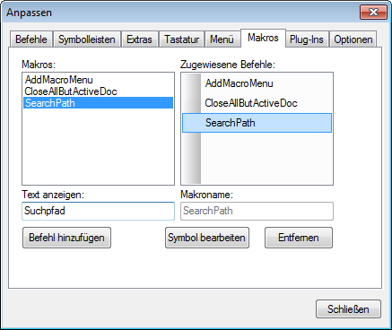
Task: Click the Schließen button
Action: pos(348,309)
